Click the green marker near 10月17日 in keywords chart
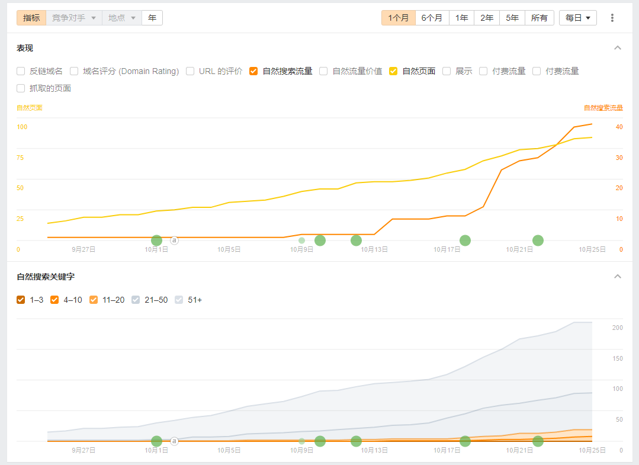 tap(465, 441)
